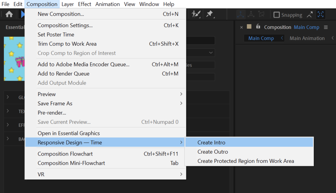The image size is (336, 193).
Task: Enable World Axis mode
Action: pos(251,14)
